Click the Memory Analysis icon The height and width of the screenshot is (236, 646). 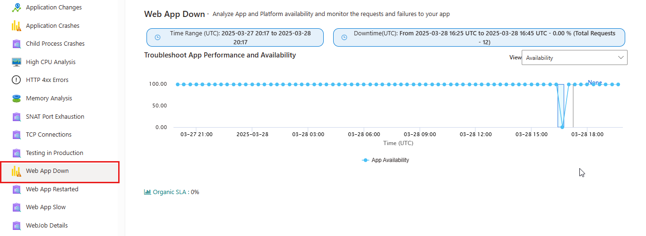pyautogui.click(x=17, y=98)
